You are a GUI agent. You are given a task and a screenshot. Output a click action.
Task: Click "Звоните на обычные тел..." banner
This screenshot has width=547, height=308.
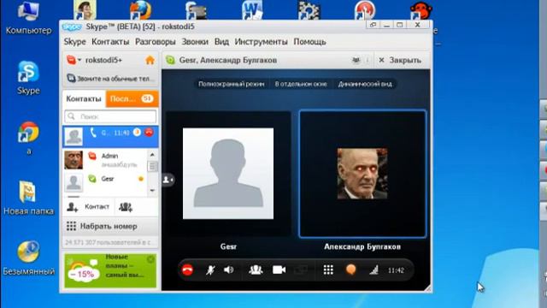pos(110,79)
